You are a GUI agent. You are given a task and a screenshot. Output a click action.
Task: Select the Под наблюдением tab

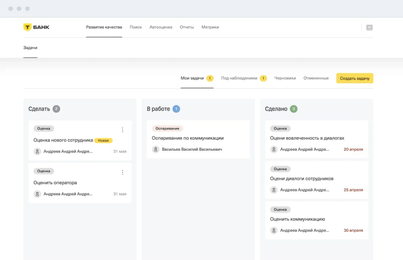pyautogui.click(x=239, y=78)
